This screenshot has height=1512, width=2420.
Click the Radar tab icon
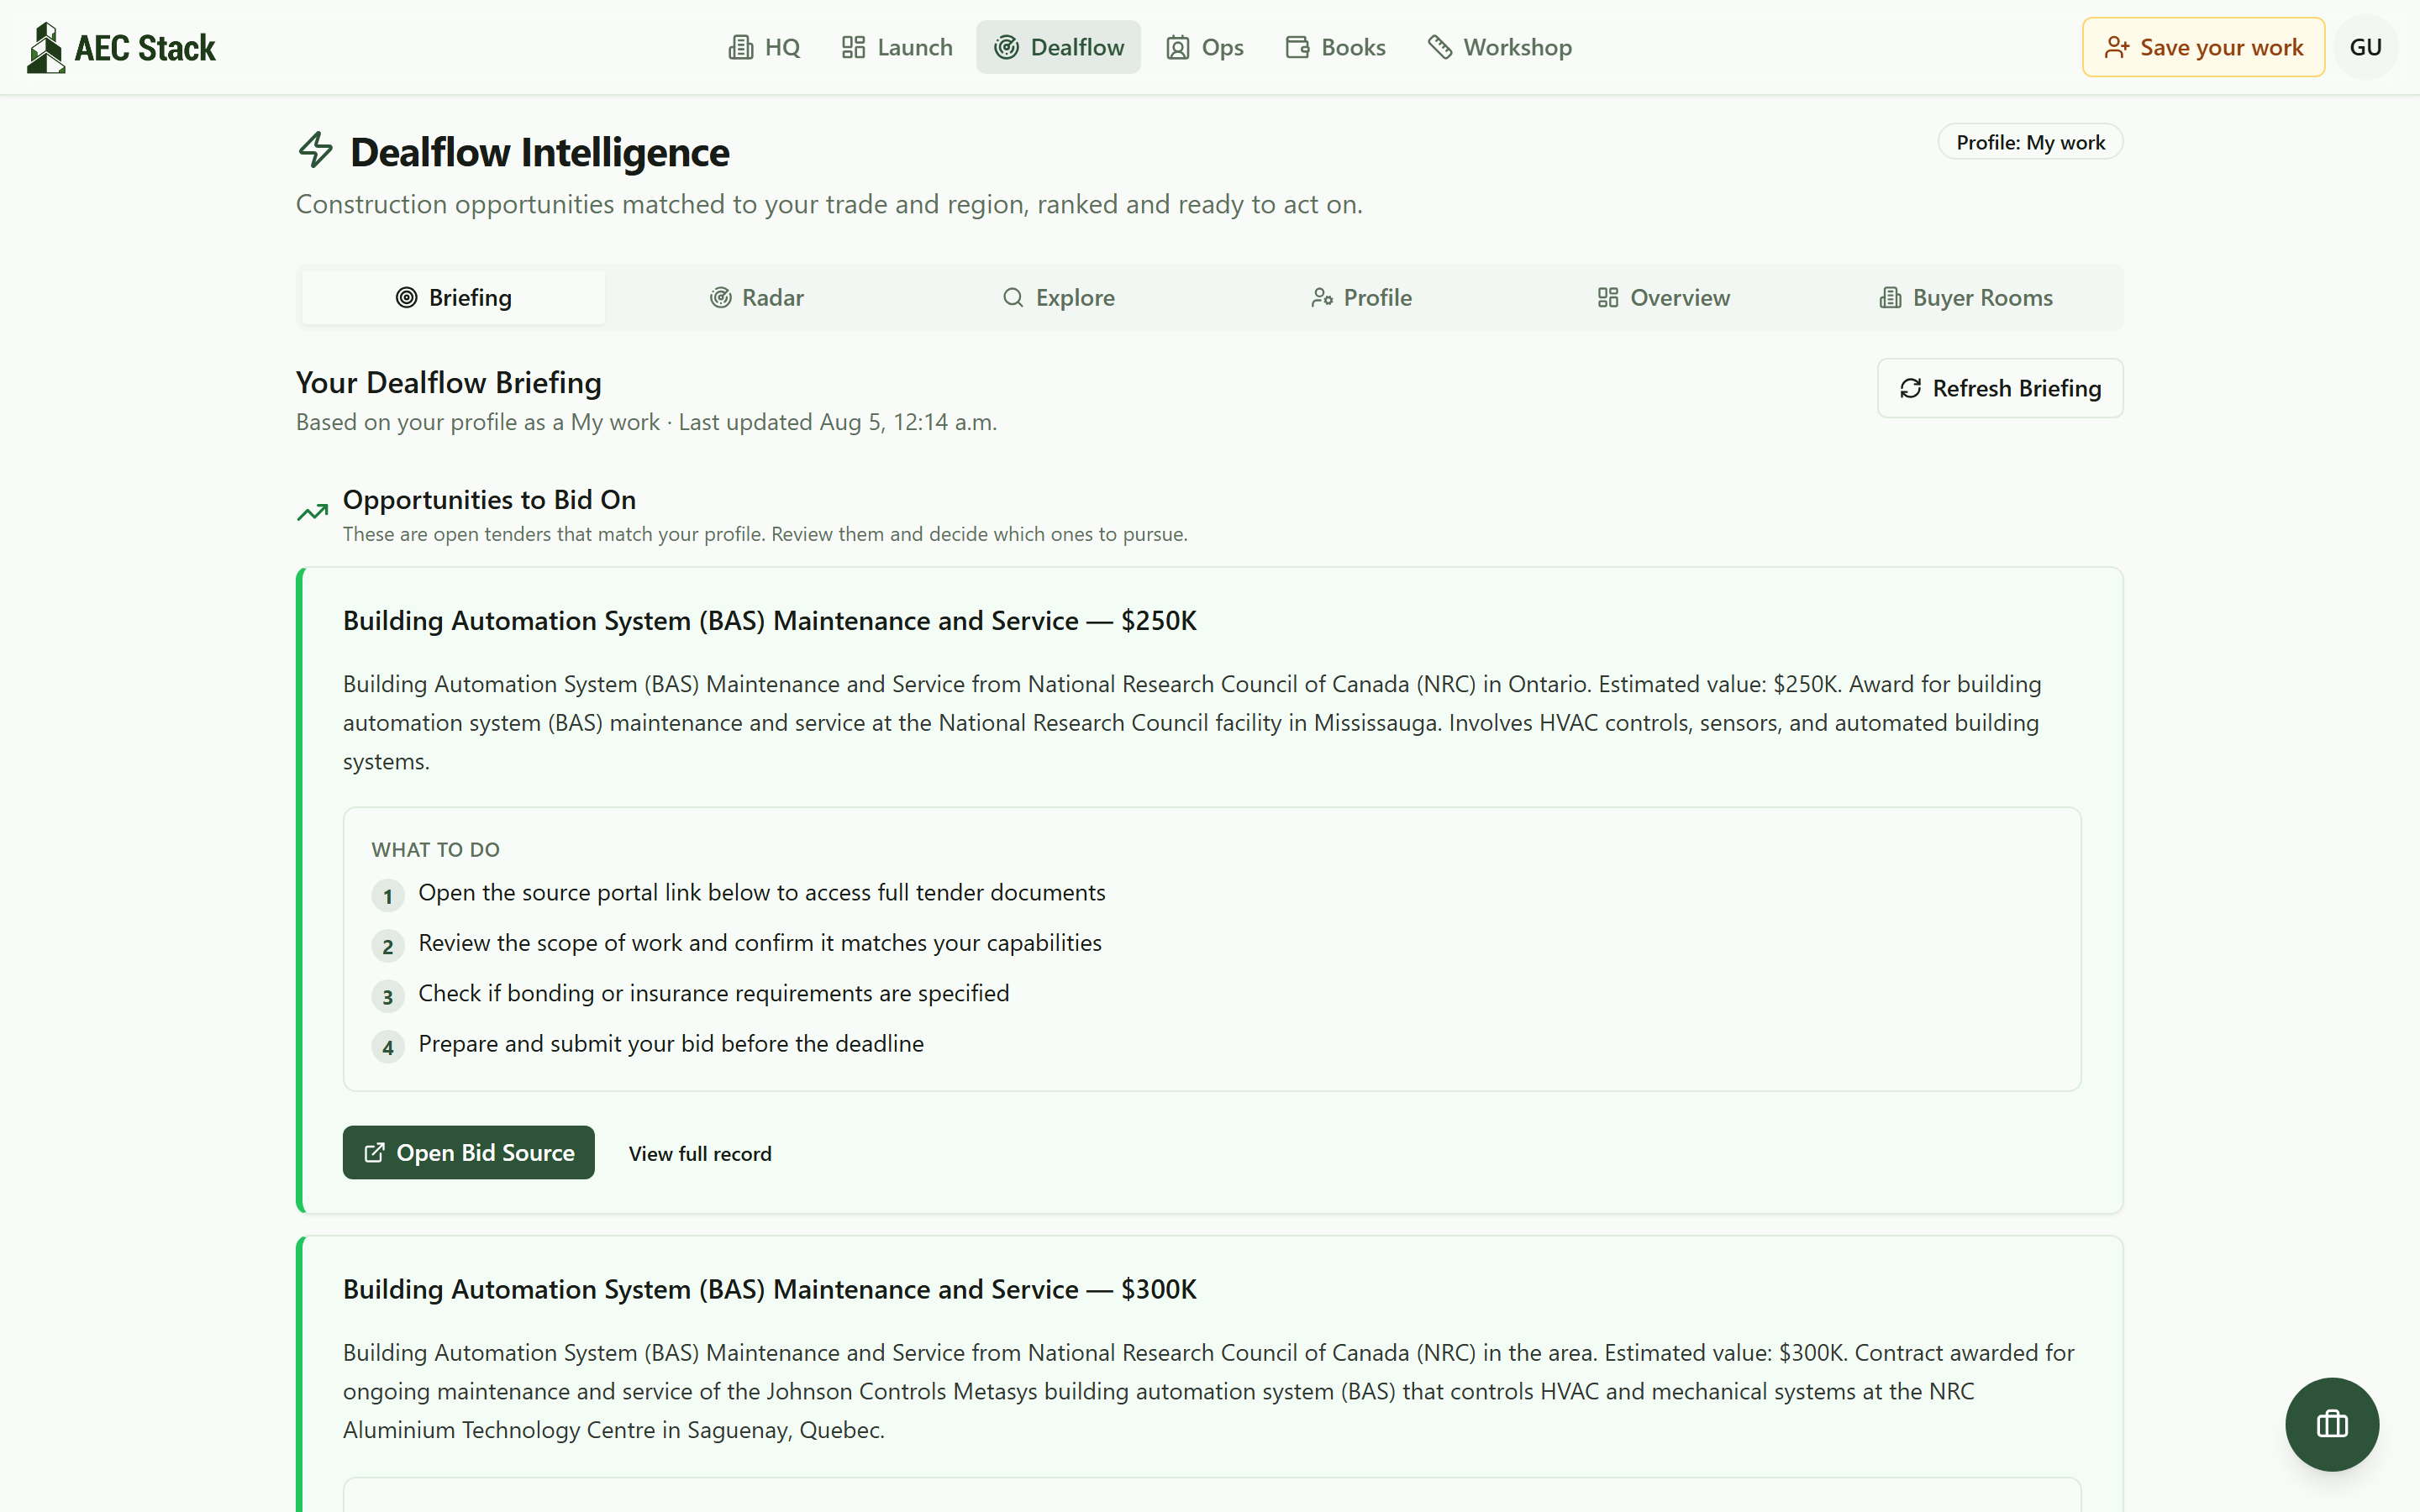point(720,297)
